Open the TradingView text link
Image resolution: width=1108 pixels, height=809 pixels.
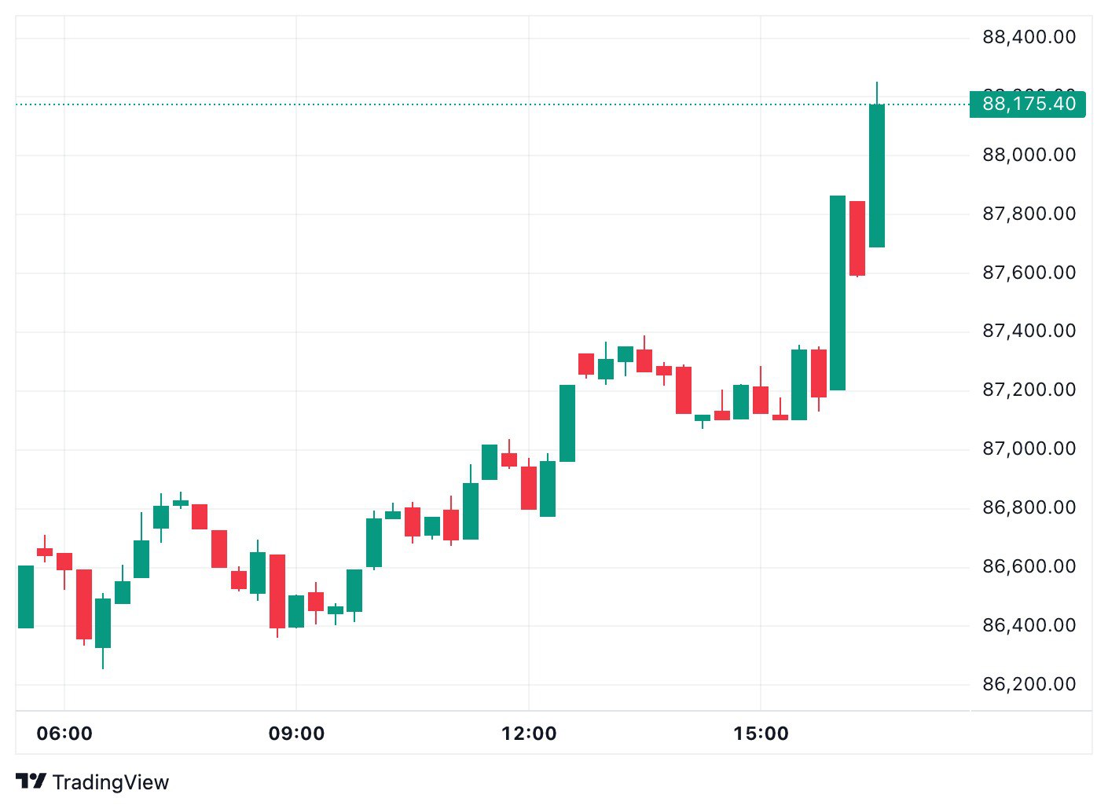pos(111,782)
